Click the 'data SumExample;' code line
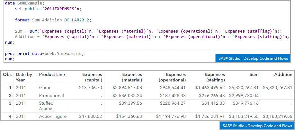This screenshot has height=130, width=295. click(x=24, y=3)
